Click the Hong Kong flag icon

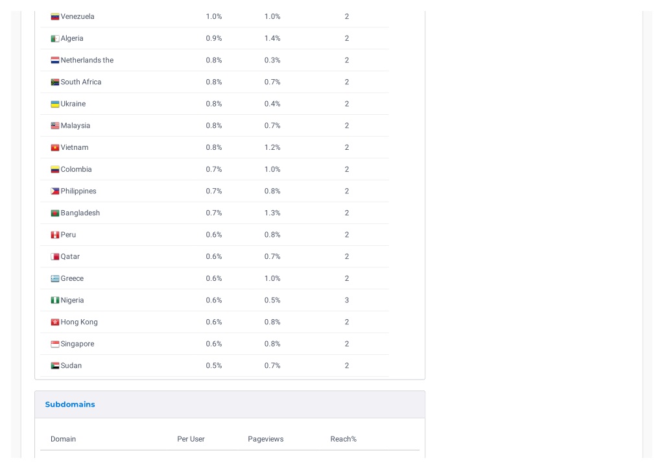point(55,322)
